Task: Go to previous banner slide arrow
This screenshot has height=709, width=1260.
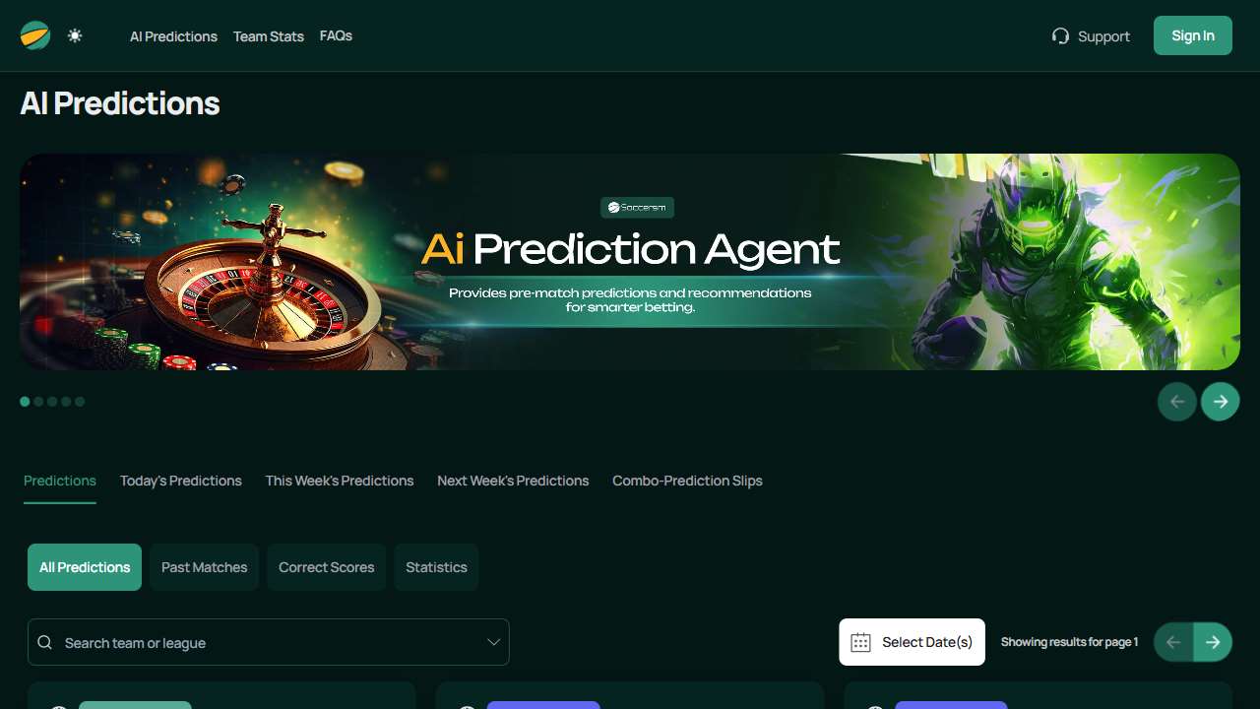Action: coord(1177,402)
